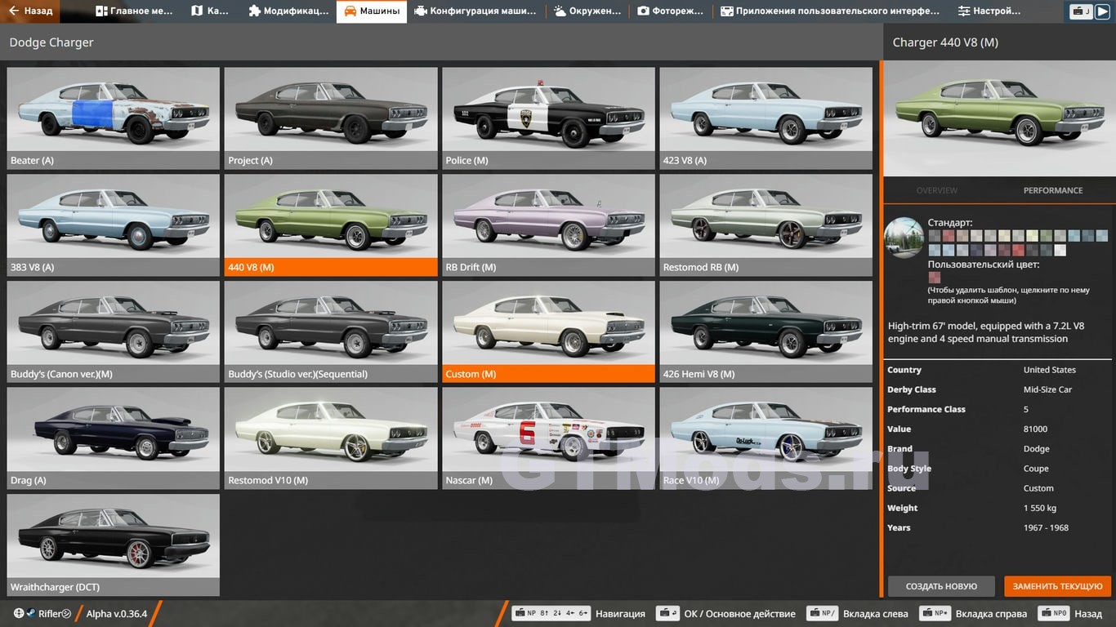Select the Машины tab
Screen dimensions: 1116x627
(372, 11)
